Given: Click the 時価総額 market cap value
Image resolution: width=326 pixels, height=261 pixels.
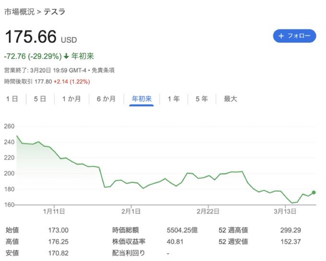Looking at the screenshot, I should point(181,230).
